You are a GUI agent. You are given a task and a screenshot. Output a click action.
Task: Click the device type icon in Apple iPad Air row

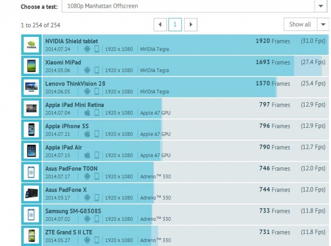[x=97, y=155]
